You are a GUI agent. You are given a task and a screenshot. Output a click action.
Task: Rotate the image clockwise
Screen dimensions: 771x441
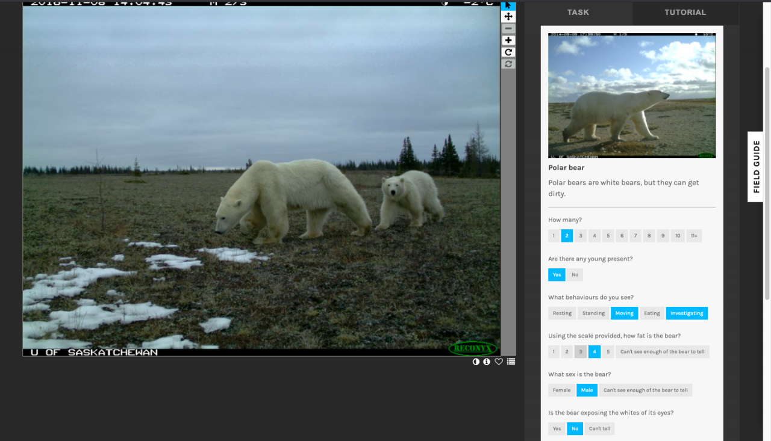click(508, 52)
